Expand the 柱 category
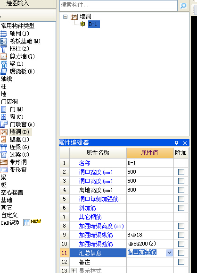This screenshot has height=273, width=197. point(3,87)
